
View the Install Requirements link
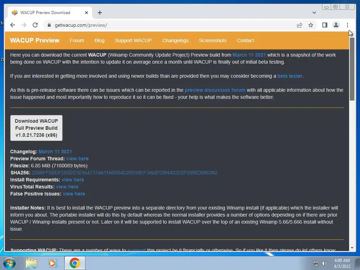[x=73, y=180]
